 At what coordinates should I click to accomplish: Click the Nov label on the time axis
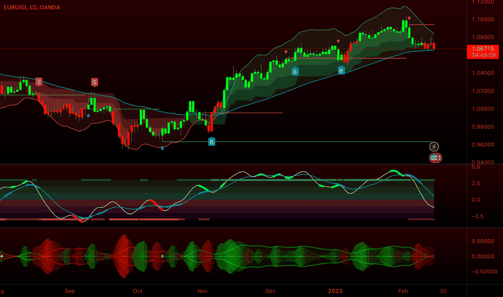tap(202, 291)
